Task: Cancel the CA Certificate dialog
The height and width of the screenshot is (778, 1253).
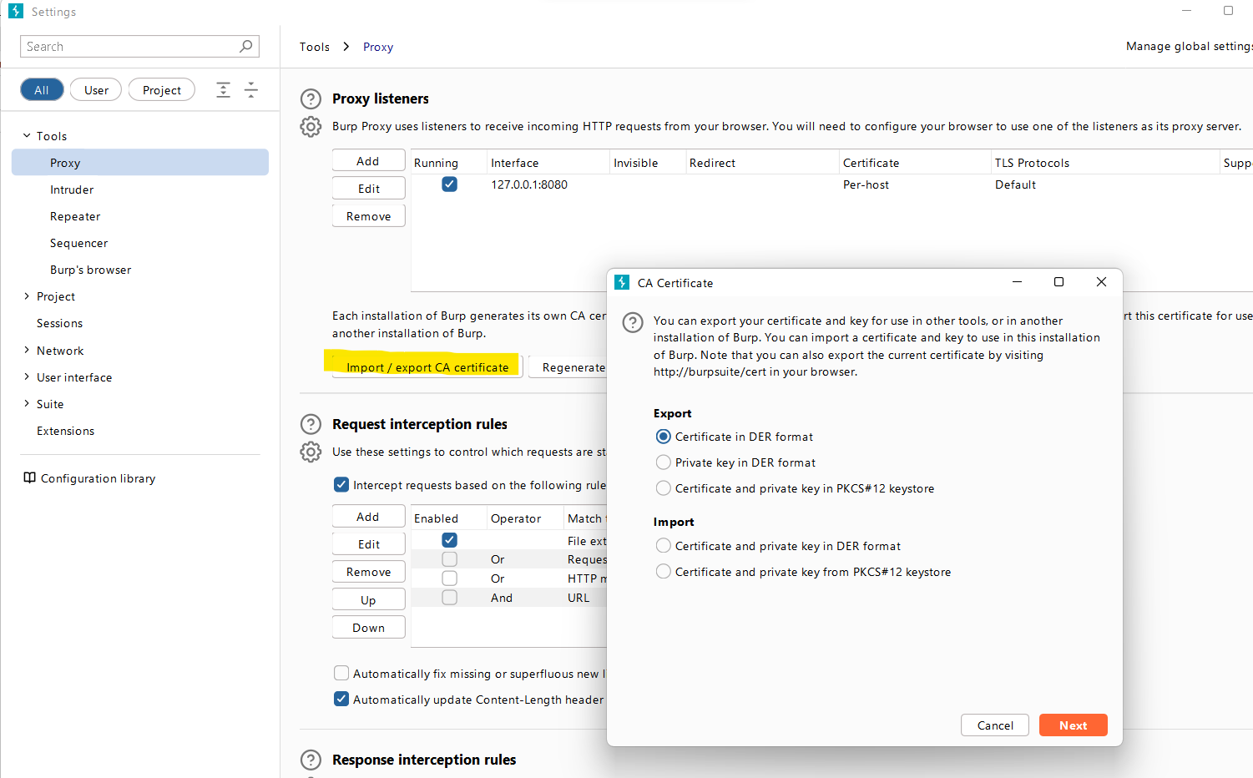Action: pos(995,725)
